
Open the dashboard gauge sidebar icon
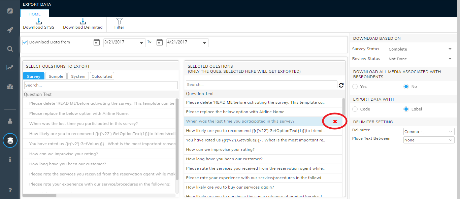pyautogui.click(x=10, y=87)
